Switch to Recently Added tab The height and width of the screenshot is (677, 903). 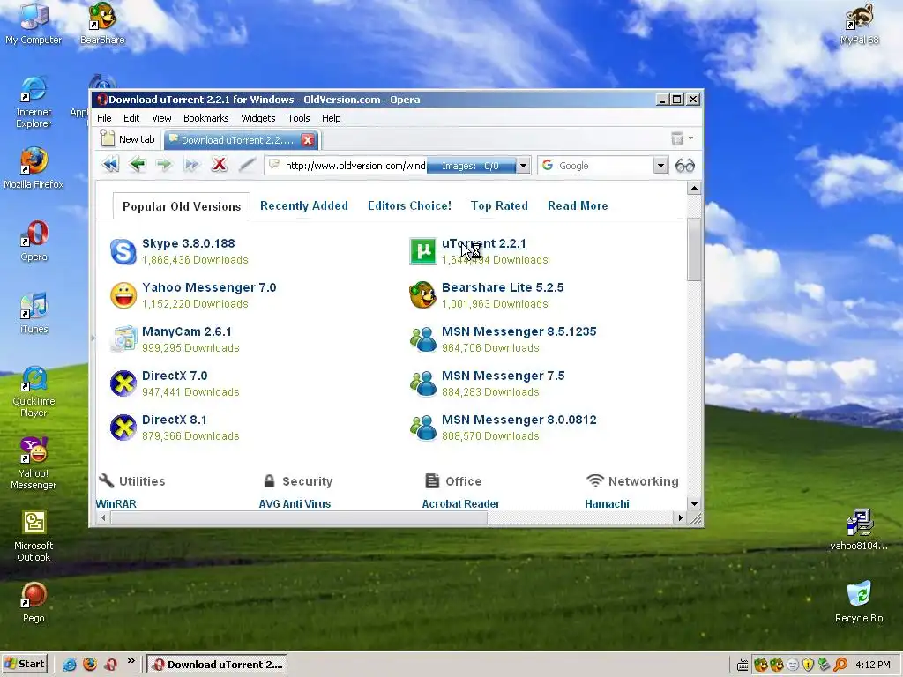pos(304,205)
